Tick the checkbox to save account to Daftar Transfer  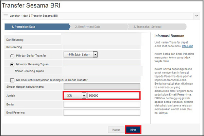(x=12, y=80)
